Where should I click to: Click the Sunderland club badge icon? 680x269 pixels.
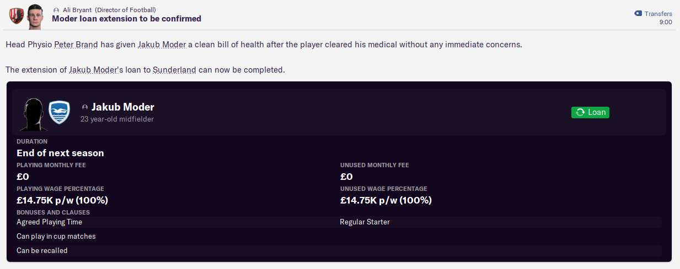pyautogui.click(x=16, y=15)
